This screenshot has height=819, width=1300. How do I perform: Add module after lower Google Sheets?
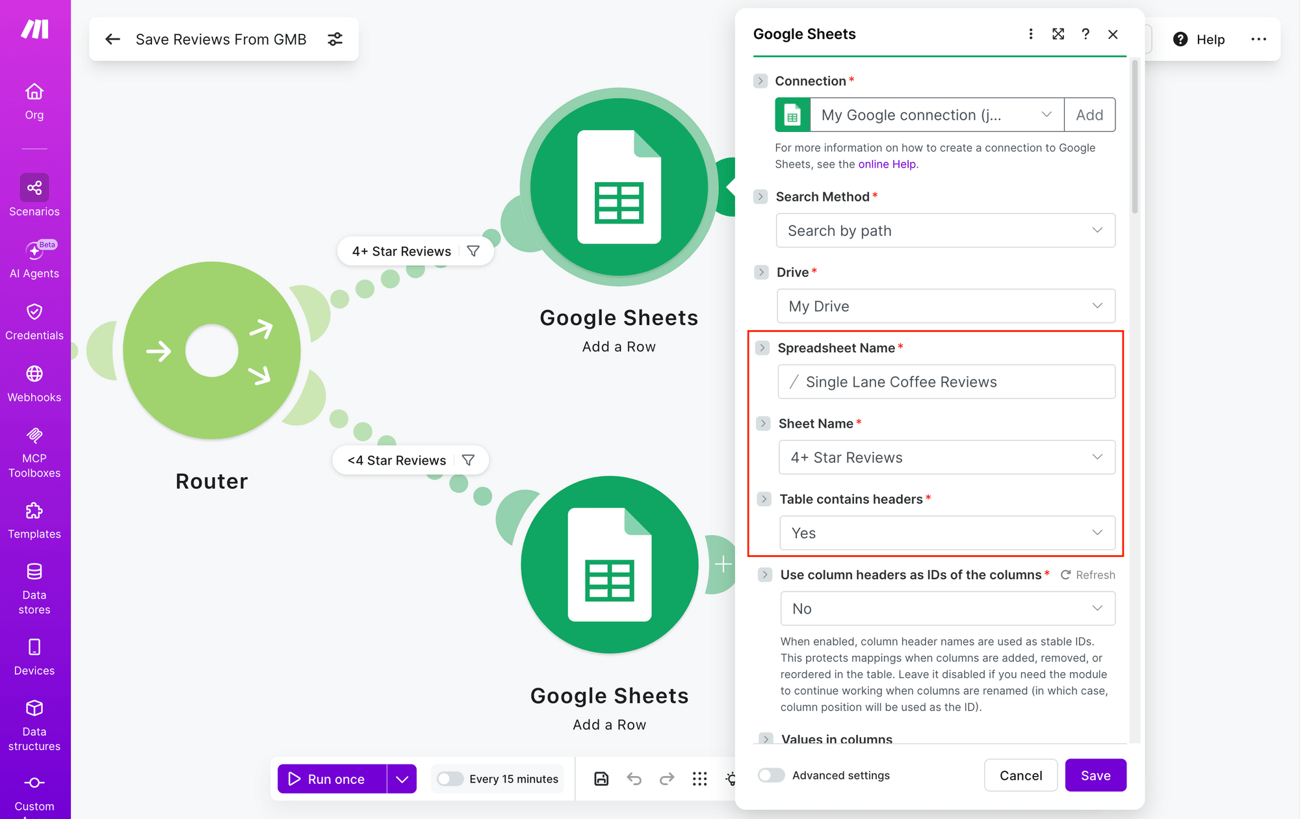pos(723,564)
